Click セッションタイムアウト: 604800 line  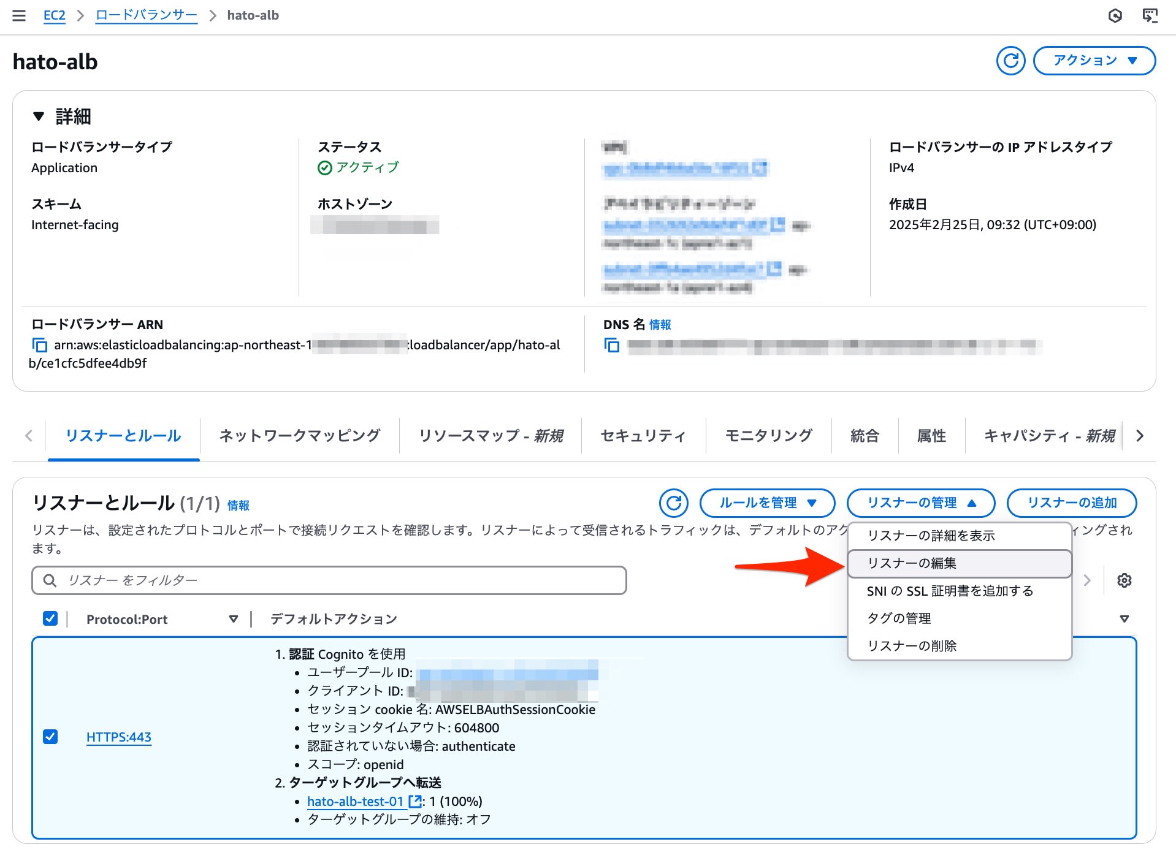coord(403,727)
